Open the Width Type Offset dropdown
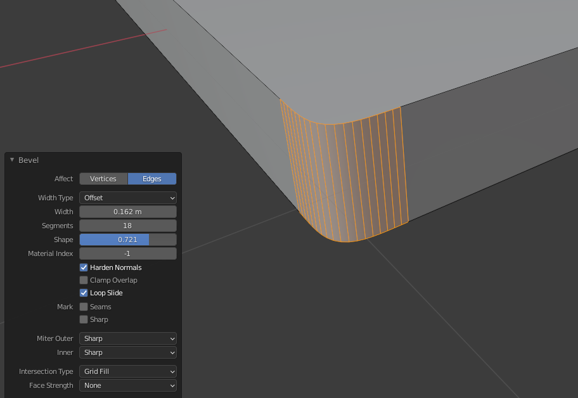This screenshot has height=398, width=578. click(x=128, y=198)
